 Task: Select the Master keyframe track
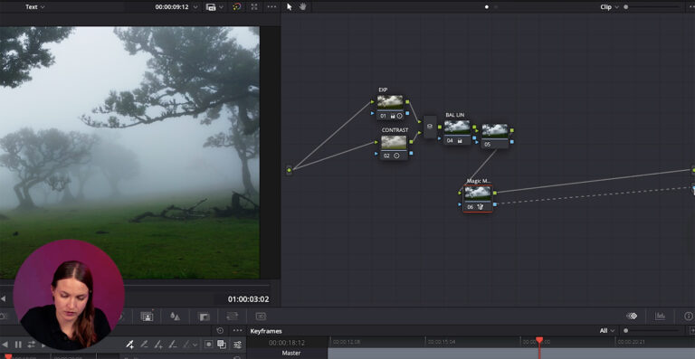pos(291,354)
